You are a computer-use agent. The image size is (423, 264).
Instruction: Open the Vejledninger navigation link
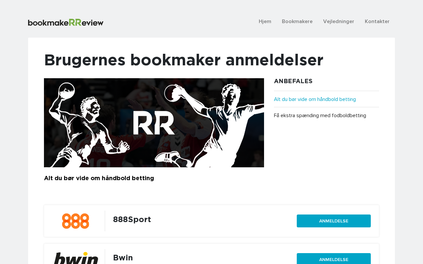point(339,21)
